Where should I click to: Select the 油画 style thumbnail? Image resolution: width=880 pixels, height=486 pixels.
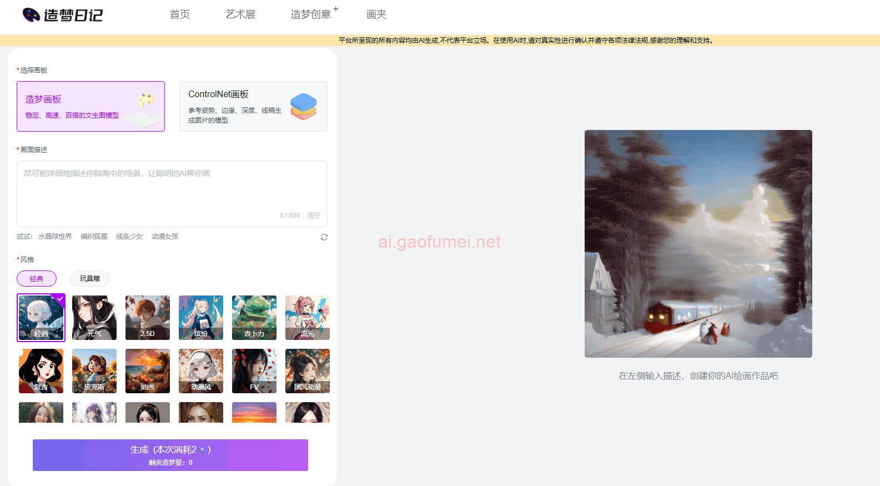point(148,371)
